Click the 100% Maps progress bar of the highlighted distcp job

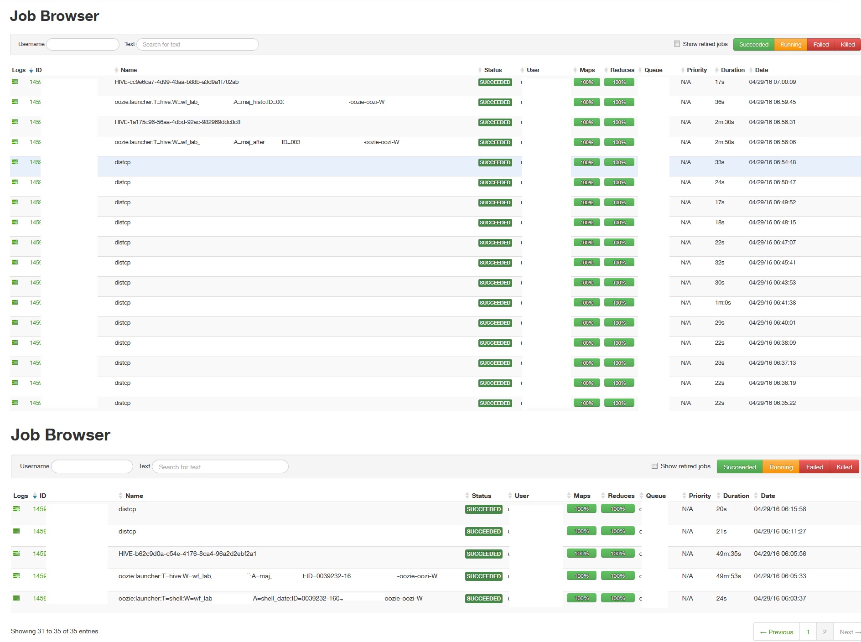586,162
